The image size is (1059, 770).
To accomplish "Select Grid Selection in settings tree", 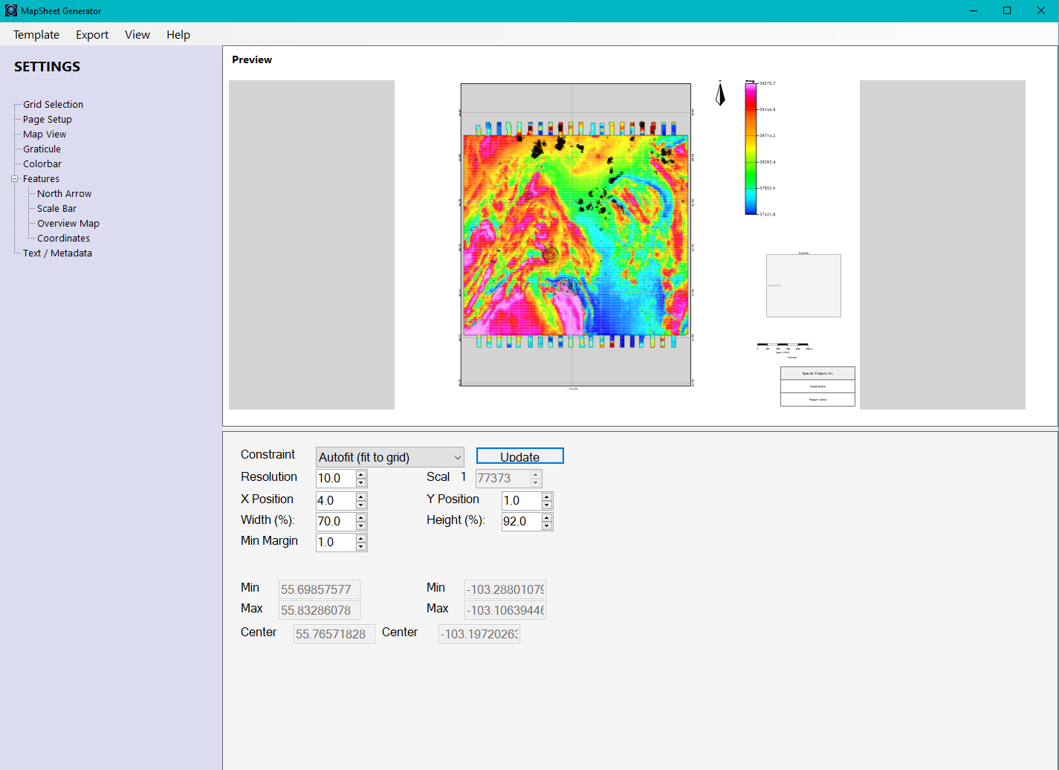I will [x=53, y=105].
